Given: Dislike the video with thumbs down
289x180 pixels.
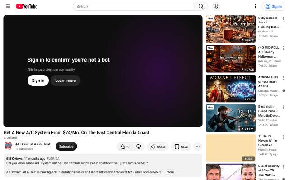Looking at the screenshot, I should (x=139, y=147).
